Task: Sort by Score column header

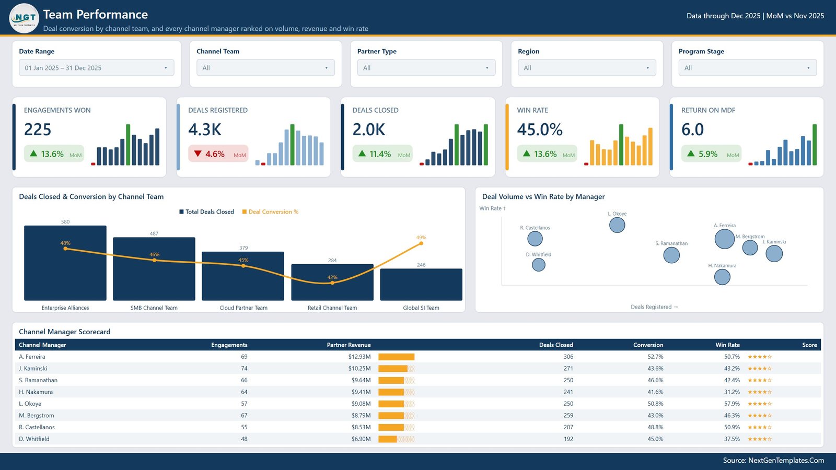Action: tap(809, 345)
